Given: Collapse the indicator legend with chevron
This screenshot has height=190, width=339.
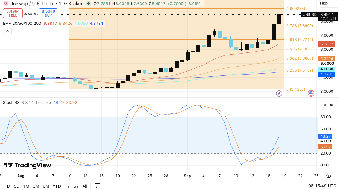Looking at the screenshot, I should (7, 31).
